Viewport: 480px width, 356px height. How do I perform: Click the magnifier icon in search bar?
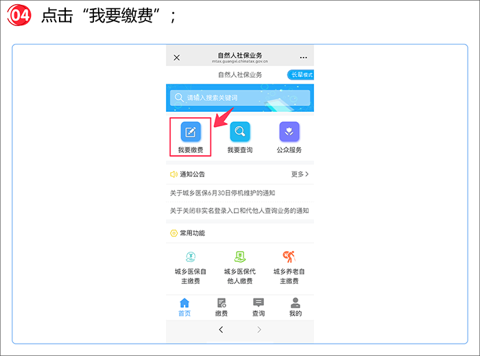point(180,98)
